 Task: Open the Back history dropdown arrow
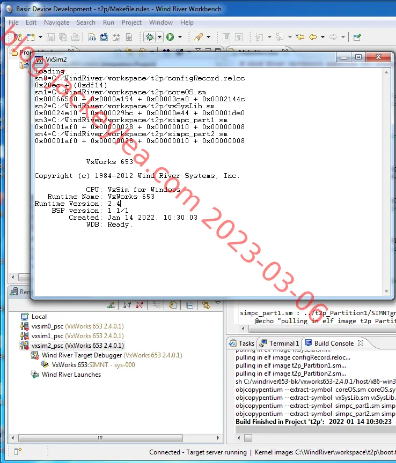coord(322,37)
